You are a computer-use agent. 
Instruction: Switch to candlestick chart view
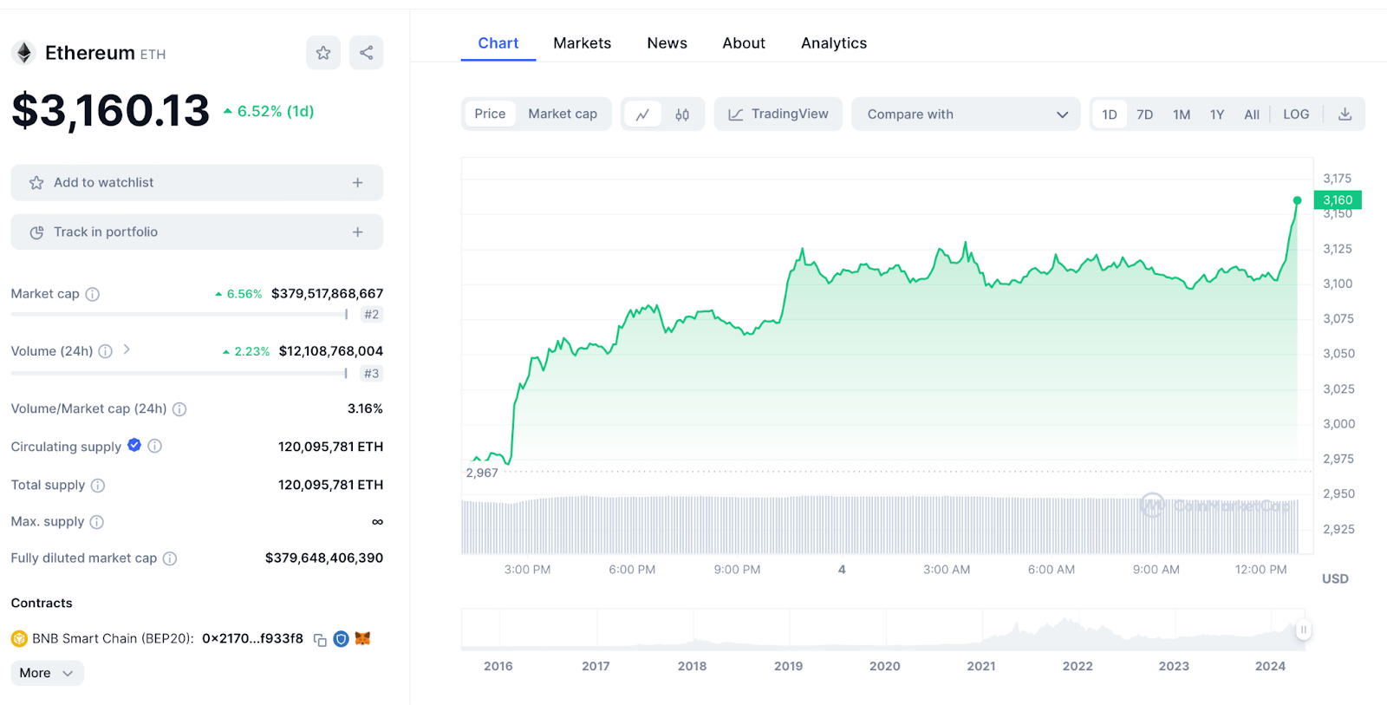682,114
